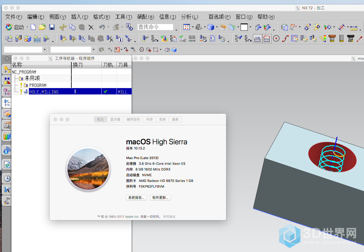Save using the floppy disk icon
Image resolution: width=364 pixels, height=252 pixels.
tap(52, 27)
